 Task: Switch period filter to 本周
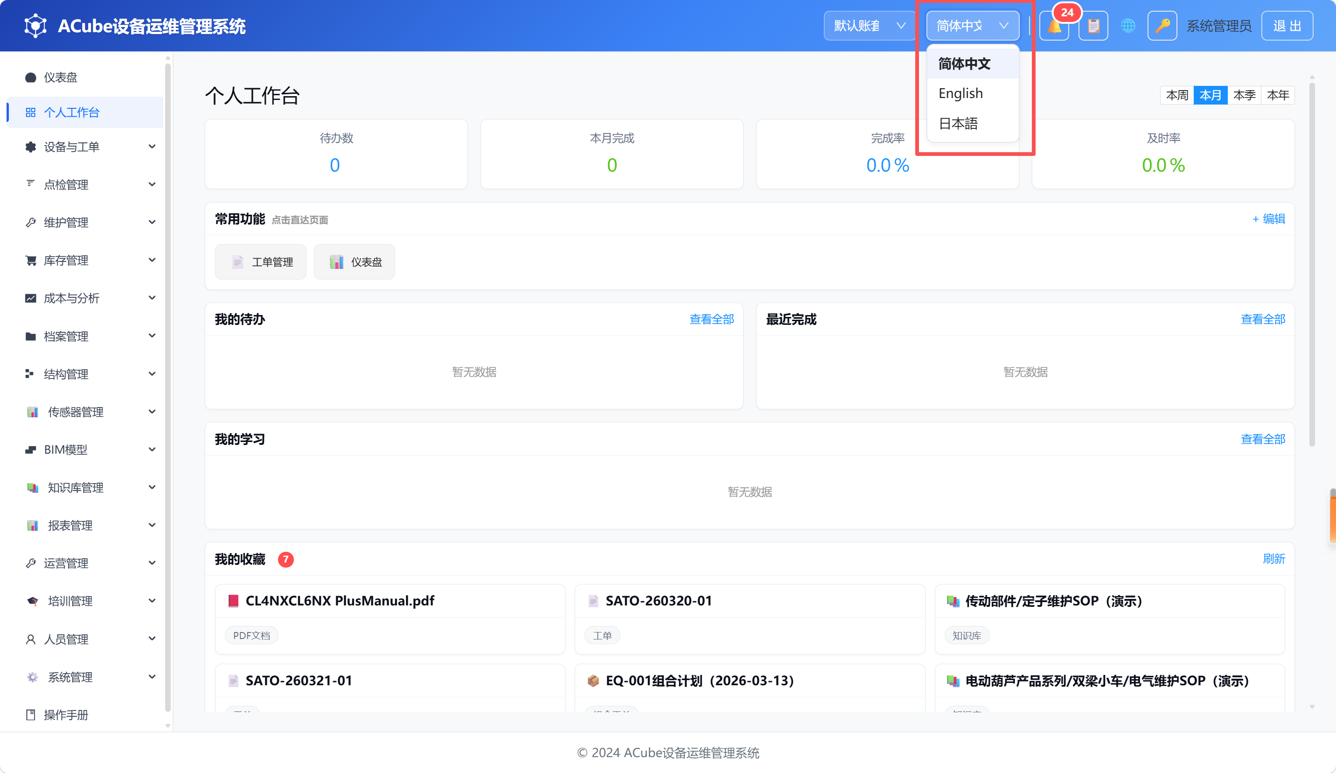tap(1177, 95)
